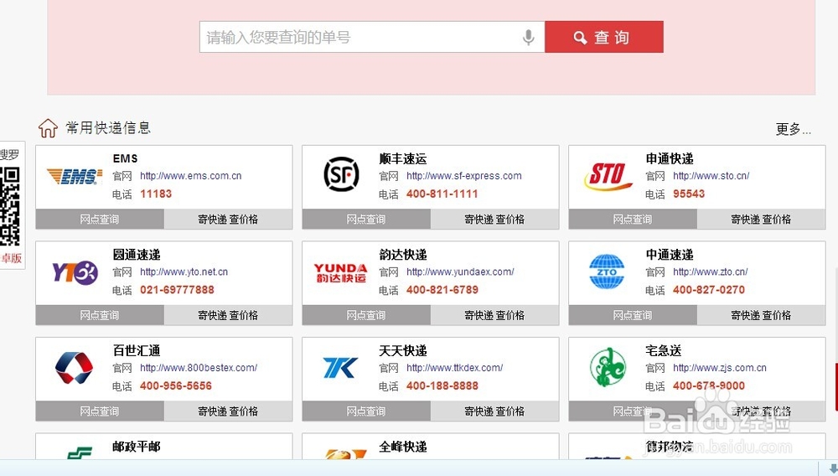Click 寄快递 查价格 under EMS
838x476 pixels.
(x=228, y=219)
